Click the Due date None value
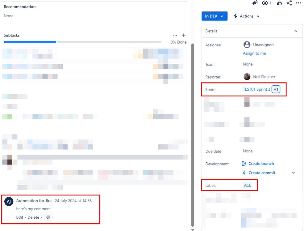The height and width of the screenshot is (231, 308). (x=248, y=151)
